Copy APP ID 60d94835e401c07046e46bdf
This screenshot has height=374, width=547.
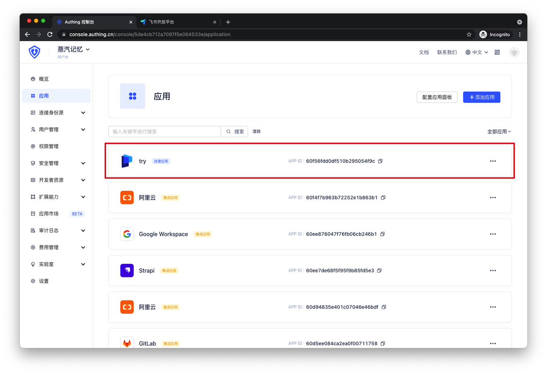(x=384, y=307)
